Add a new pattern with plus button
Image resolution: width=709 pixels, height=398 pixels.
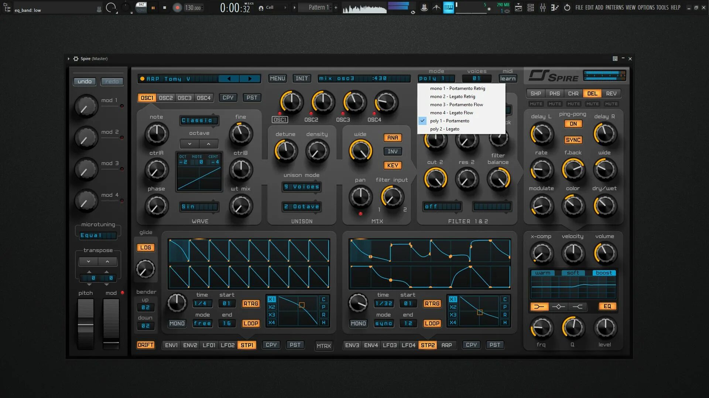tap(336, 7)
